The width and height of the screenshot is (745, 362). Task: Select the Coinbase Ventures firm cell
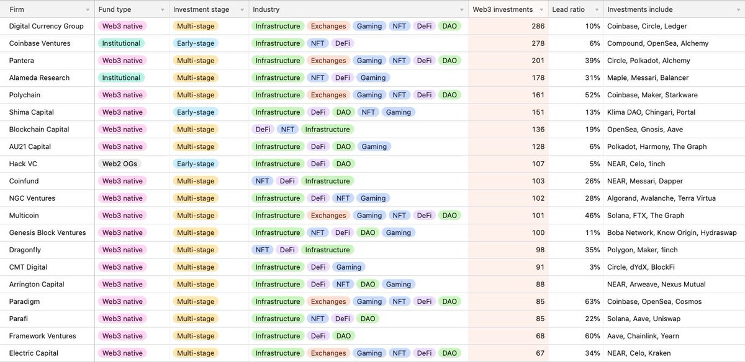[47, 43]
